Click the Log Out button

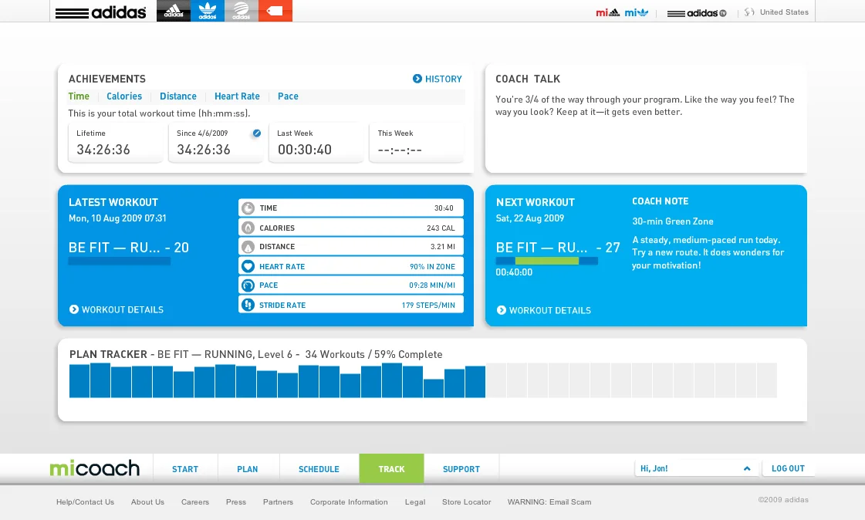[x=789, y=468]
